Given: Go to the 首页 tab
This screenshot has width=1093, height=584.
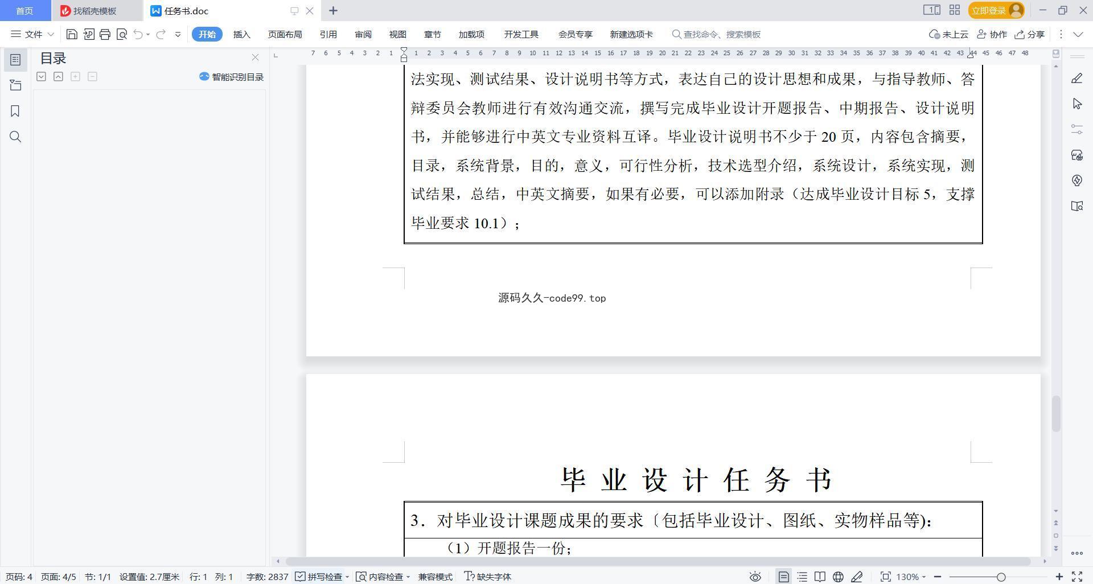Looking at the screenshot, I should click(x=24, y=11).
